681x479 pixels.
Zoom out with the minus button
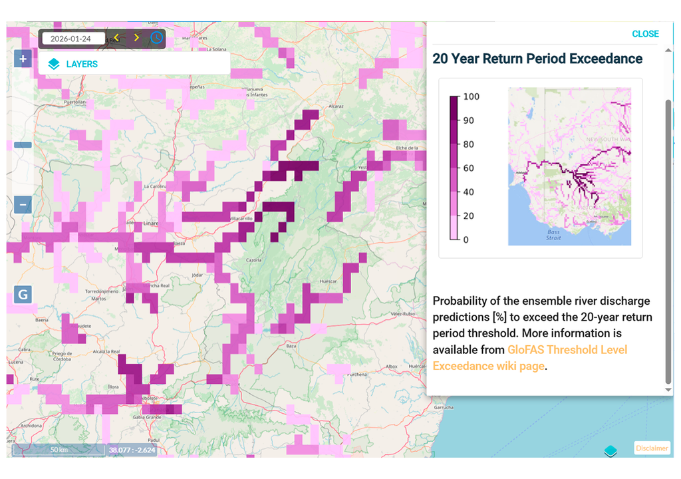point(23,204)
